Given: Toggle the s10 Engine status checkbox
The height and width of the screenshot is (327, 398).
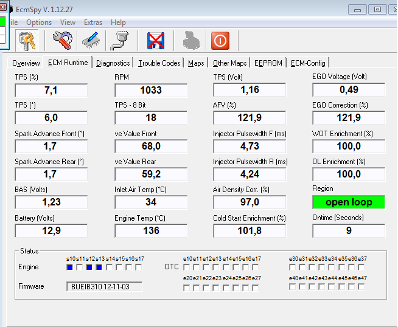Looking at the screenshot, I should [70, 267].
